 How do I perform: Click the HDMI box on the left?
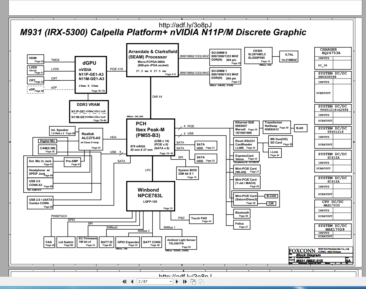(36, 59)
